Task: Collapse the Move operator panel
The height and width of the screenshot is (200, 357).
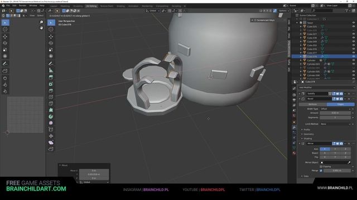Action: (x=60, y=166)
